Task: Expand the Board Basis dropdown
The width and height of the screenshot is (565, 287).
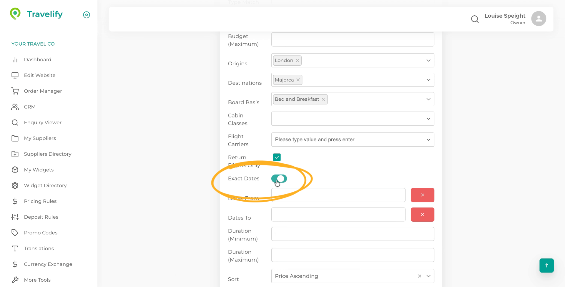Action: pyautogui.click(x=428, y=99)
